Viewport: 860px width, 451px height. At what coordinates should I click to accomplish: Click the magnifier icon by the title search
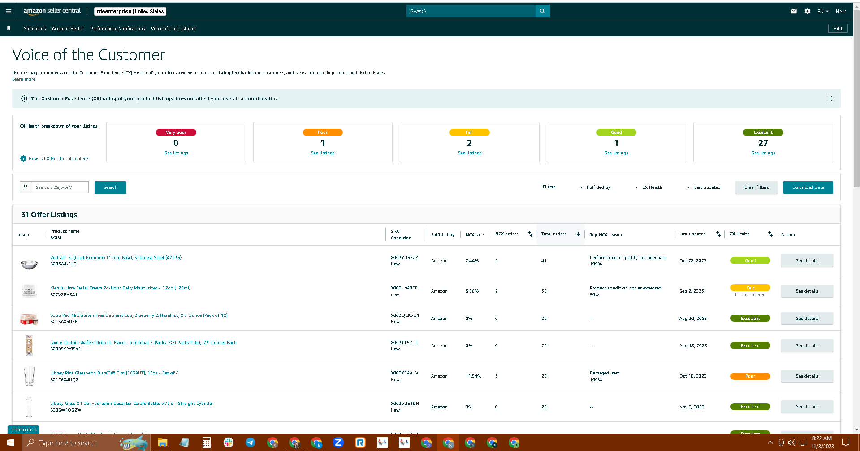pyautogui.click(x=26, y=187)
